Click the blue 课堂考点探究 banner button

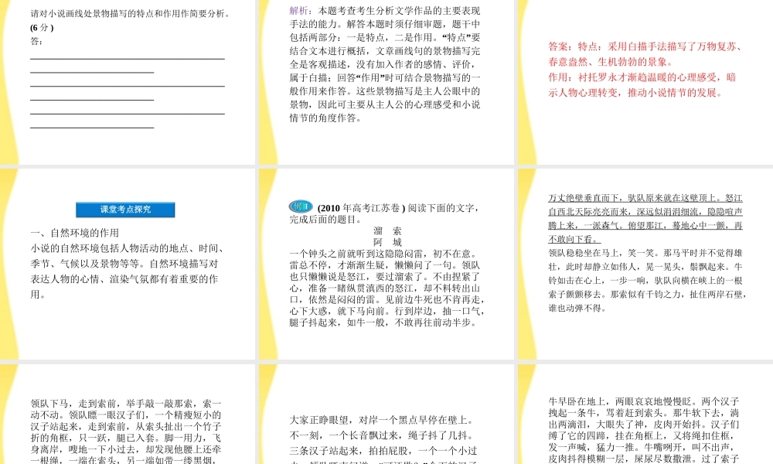pos(125,209)
